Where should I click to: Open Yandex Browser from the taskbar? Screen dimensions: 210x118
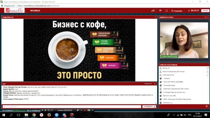(41, 115)
